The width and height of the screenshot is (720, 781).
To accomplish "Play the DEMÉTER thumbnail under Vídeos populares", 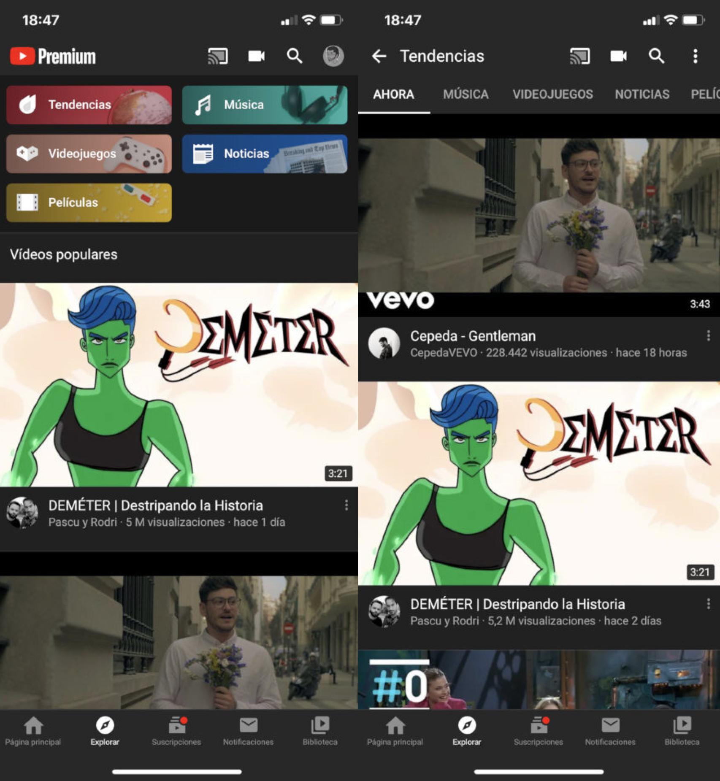I will [179, 384].
